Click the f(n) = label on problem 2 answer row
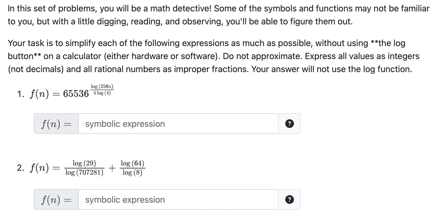This screenshot has width=433, height=219. click(56, 199)
